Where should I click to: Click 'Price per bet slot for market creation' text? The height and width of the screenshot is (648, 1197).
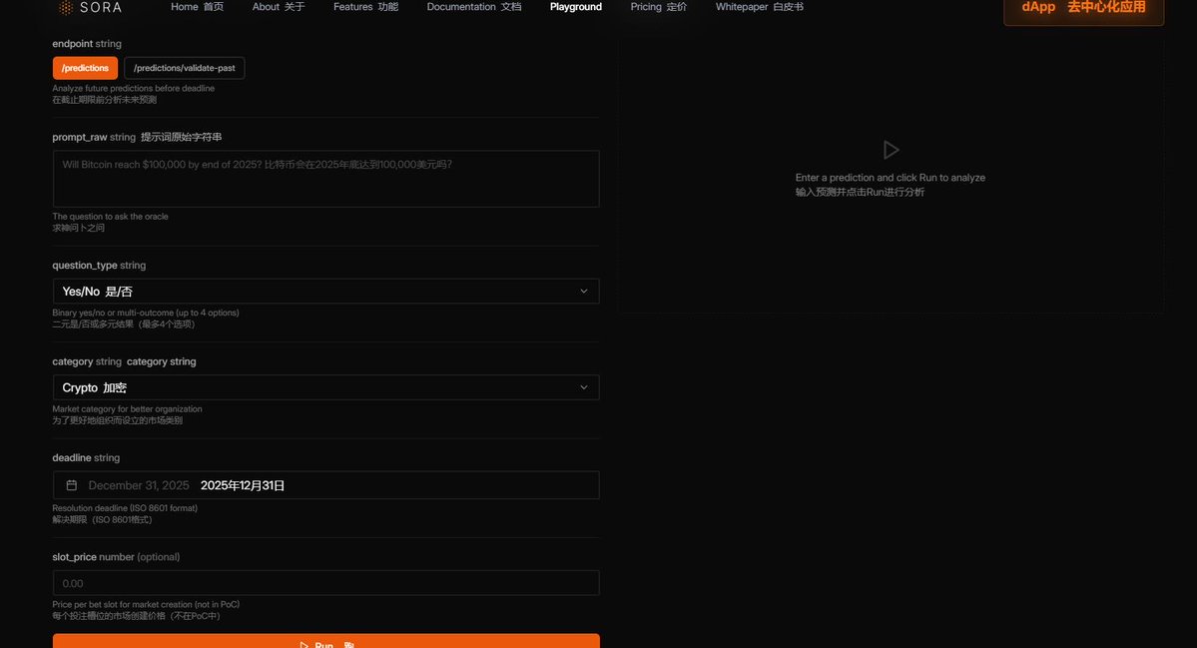[x=146, y=604]
